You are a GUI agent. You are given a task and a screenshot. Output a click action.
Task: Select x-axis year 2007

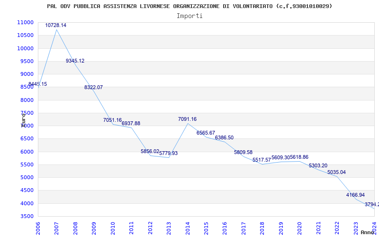56,228
